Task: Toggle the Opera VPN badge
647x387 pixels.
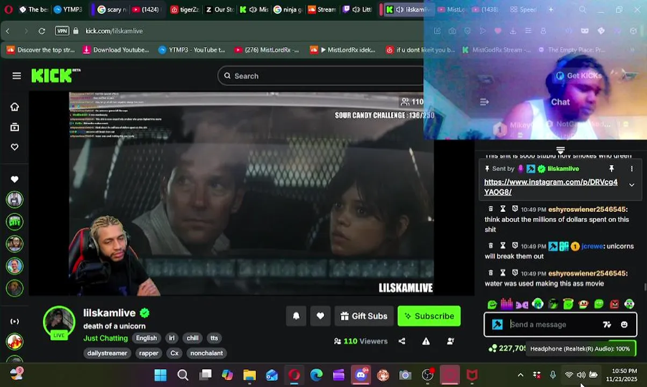Action: 62,31
